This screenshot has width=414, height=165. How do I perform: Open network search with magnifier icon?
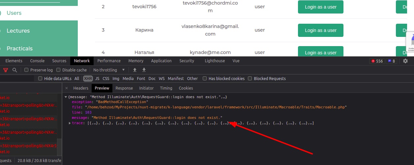pos(15,70)
